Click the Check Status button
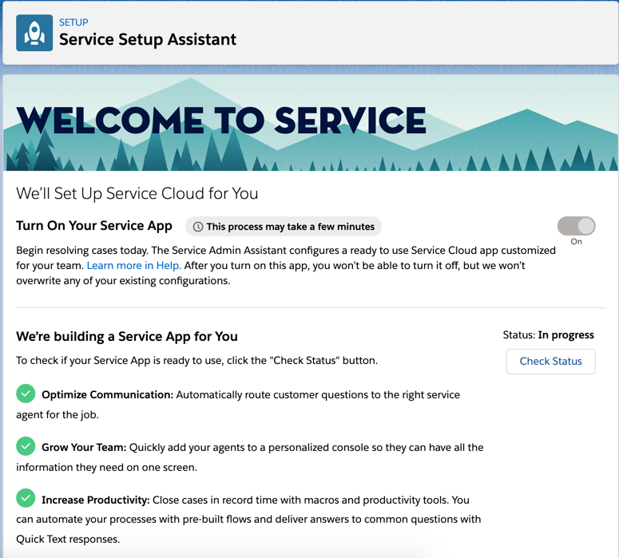This screenshot has height=558, width=619. (550, 361)
